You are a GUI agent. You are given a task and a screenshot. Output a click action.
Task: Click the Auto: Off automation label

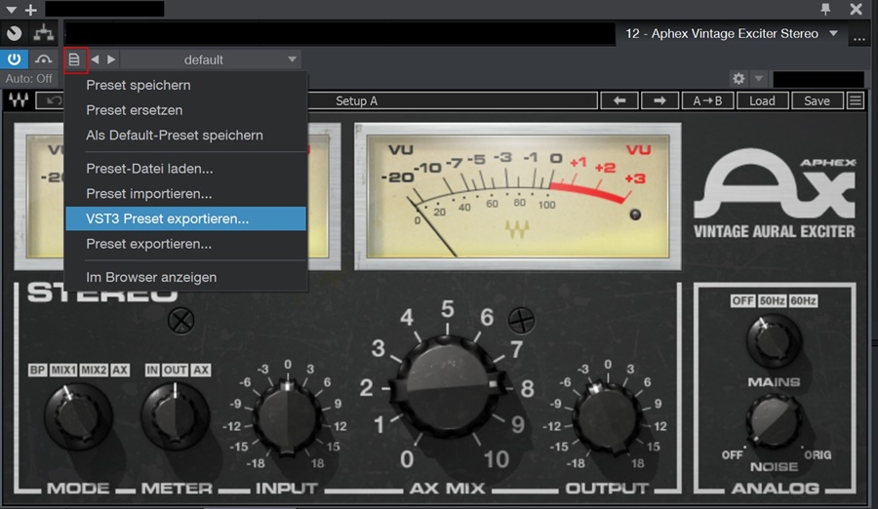29,79
